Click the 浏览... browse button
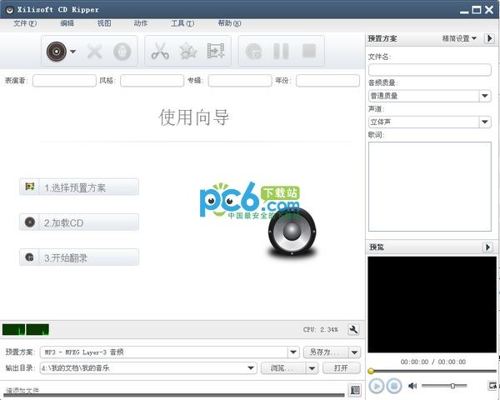The height and width of the screenshot is (400, 500). point(283,368)
